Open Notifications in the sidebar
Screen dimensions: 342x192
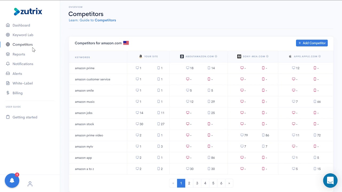point(23,64)
